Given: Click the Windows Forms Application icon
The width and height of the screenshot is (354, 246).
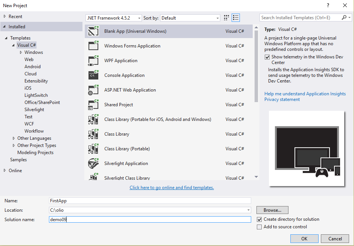Looking at the screenshot, I should click(x=93, y=46).
